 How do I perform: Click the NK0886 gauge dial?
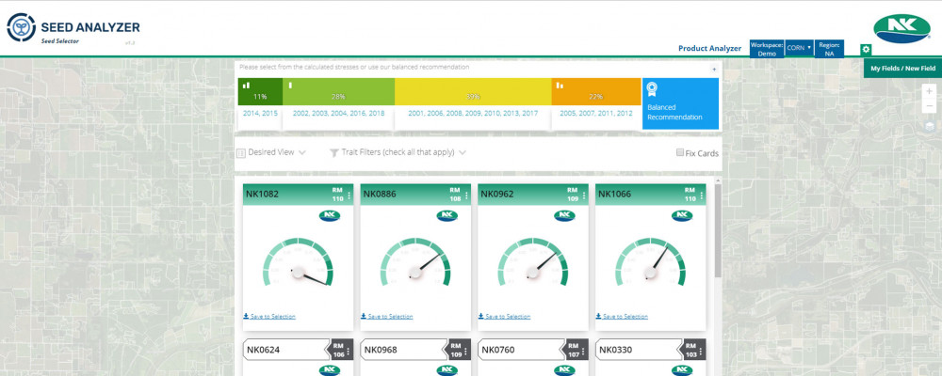(415, 262)
